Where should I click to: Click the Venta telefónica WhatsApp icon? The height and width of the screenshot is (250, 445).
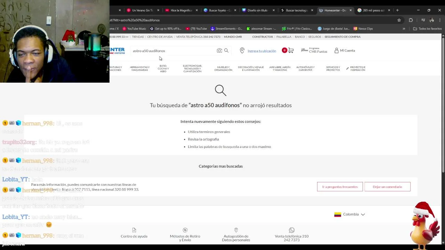[292, 230]
